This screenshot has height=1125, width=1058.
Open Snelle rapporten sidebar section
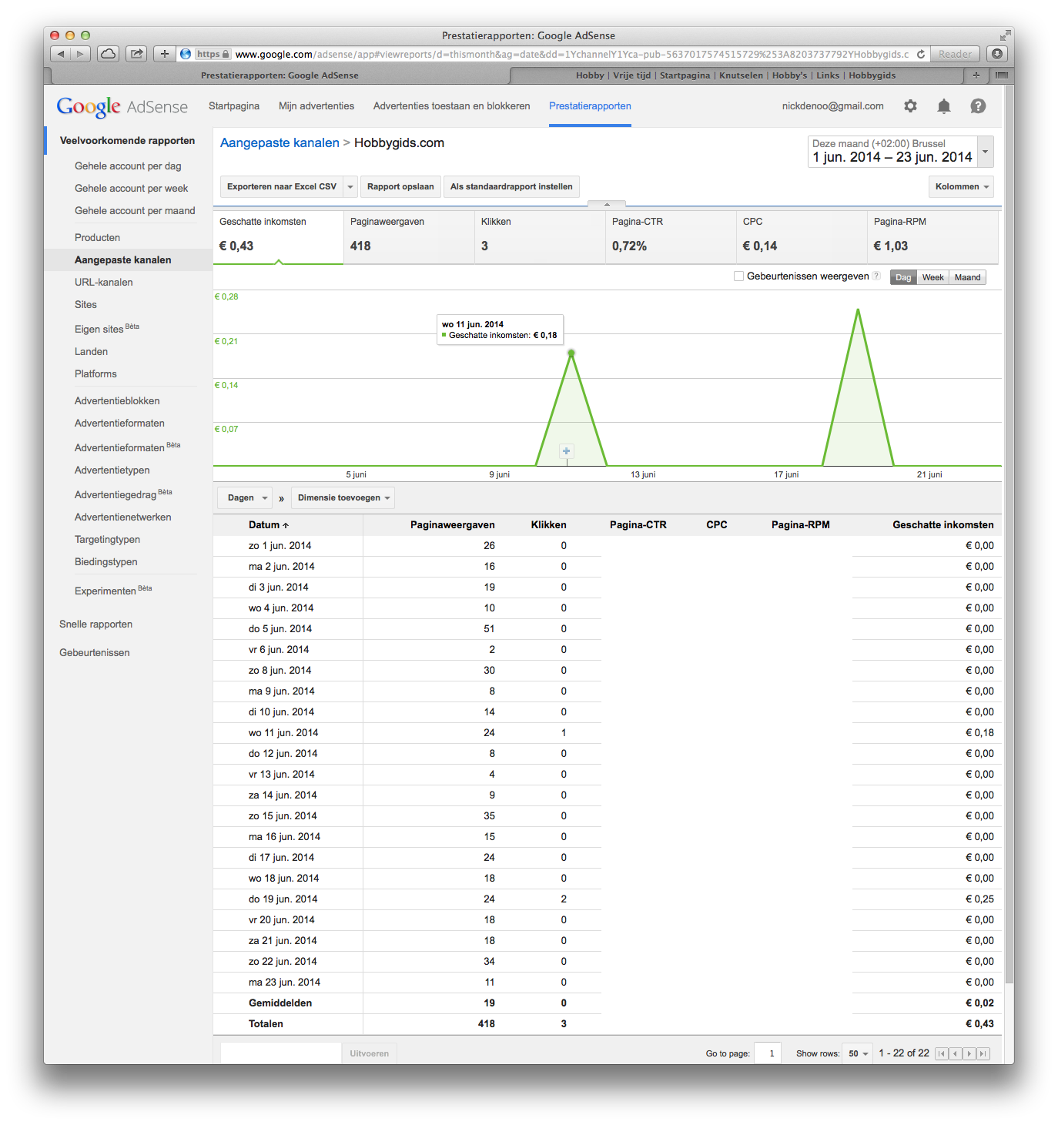click(x=95, y=624)
